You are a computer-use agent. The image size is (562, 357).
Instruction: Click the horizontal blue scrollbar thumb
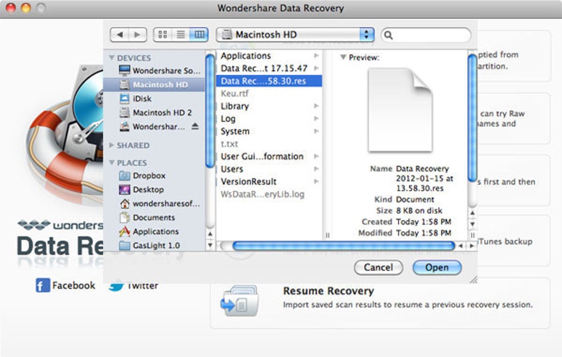click(343, 246)
